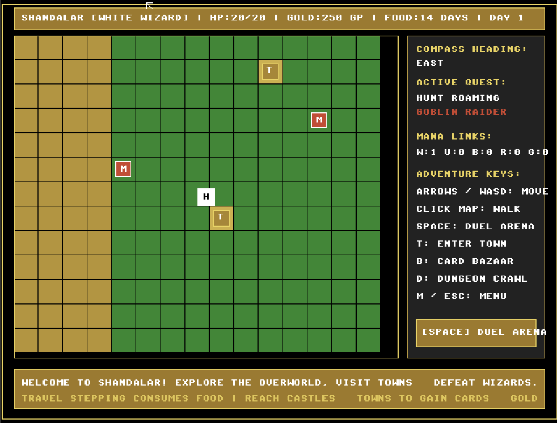The width and height of the screenshot is (557, 423).
Task: Click the U:0 blue mana link value
Action: 454,153
